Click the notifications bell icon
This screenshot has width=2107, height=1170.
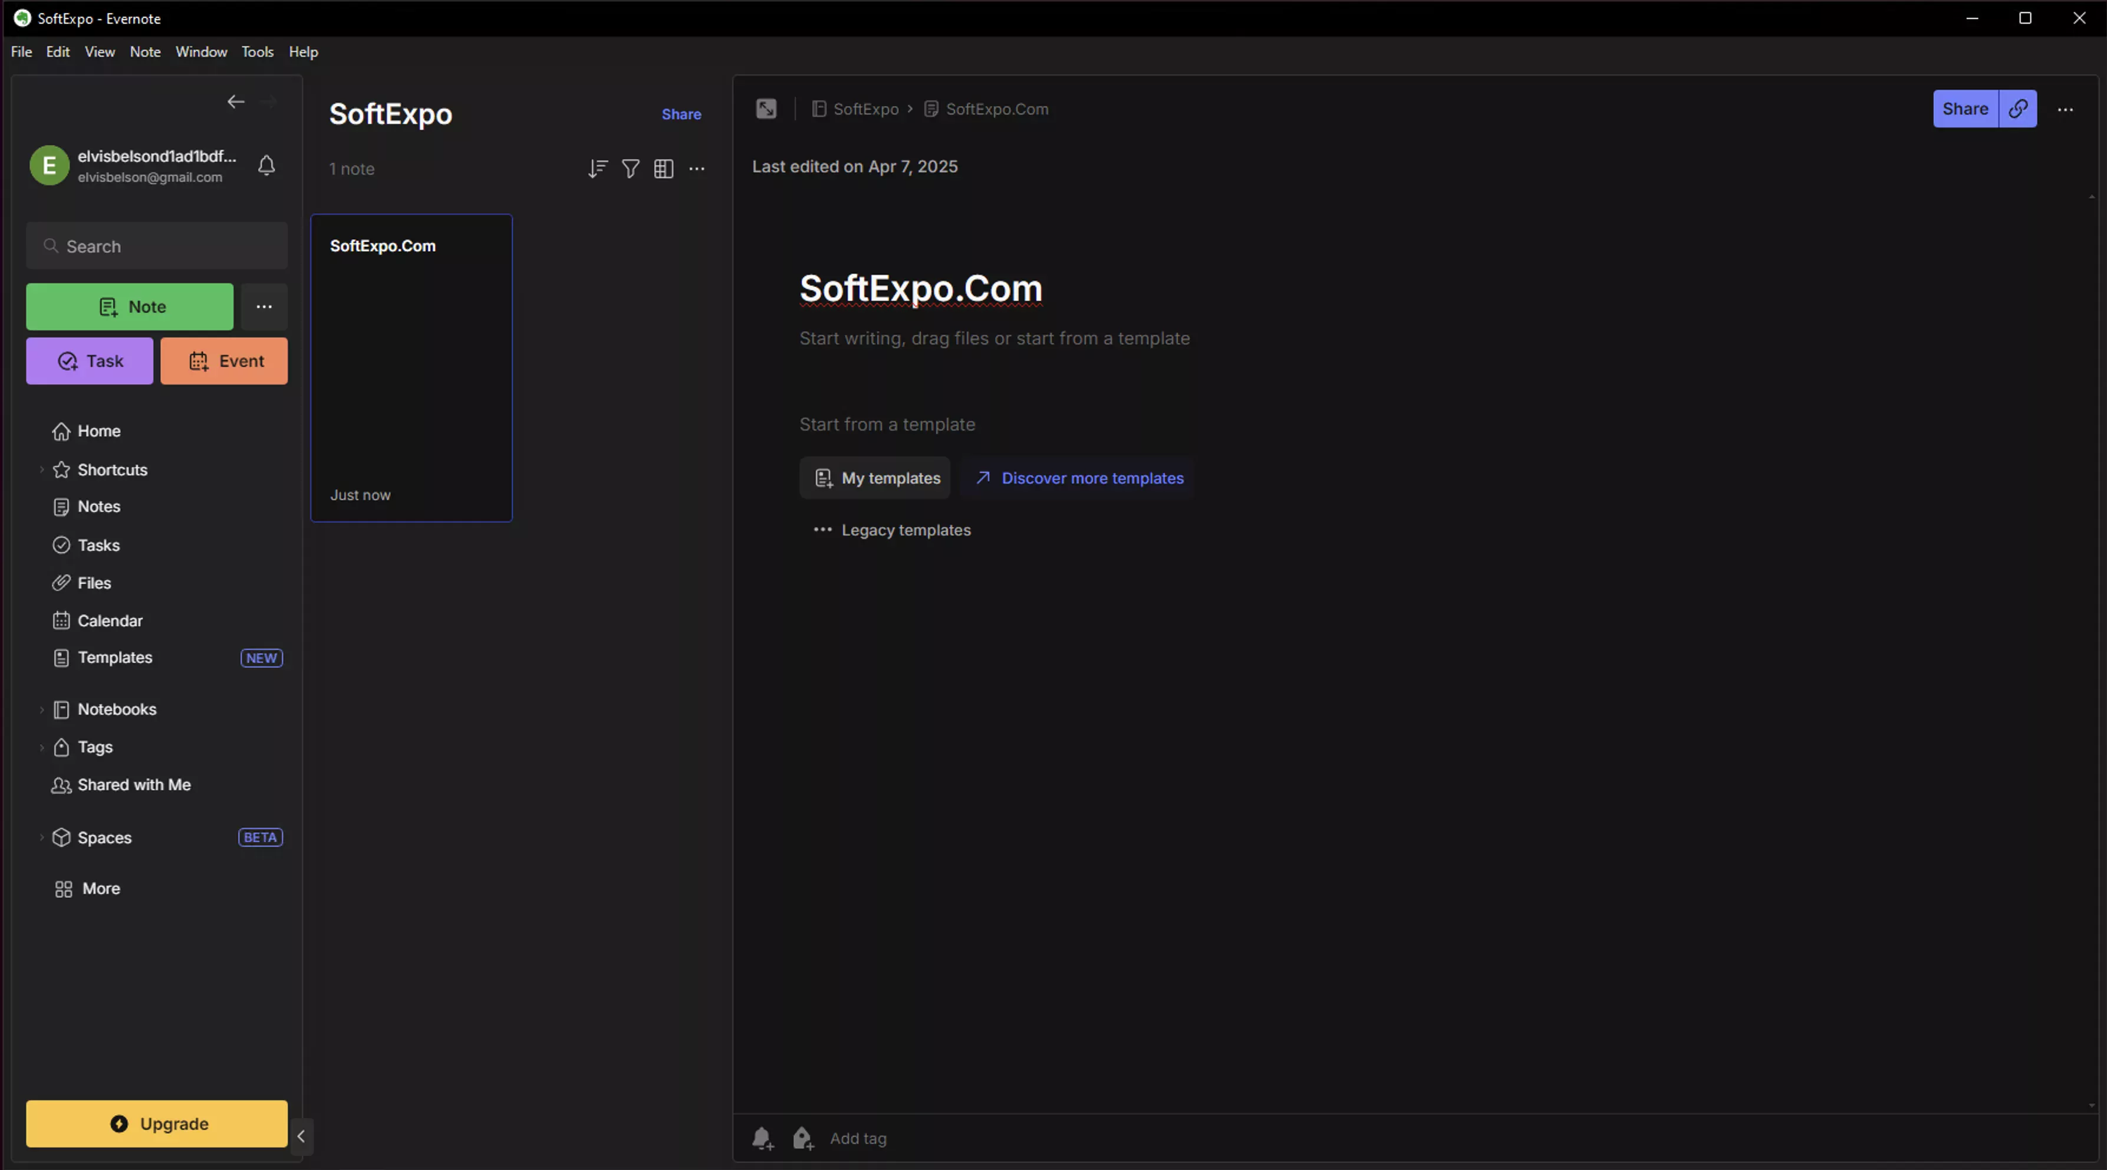(266, 166)
